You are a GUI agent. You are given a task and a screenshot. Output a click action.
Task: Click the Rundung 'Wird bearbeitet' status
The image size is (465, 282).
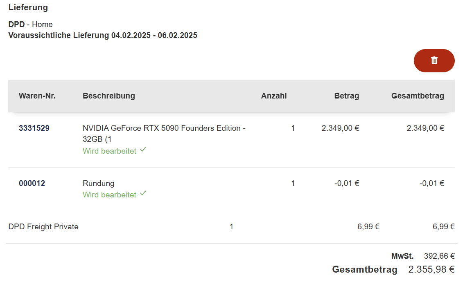(x=109, y=195)
